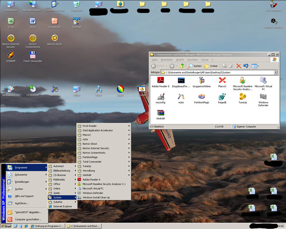286x229 pixels.
Task: Open the Extras menu in explorer
Action: [204, 60]
